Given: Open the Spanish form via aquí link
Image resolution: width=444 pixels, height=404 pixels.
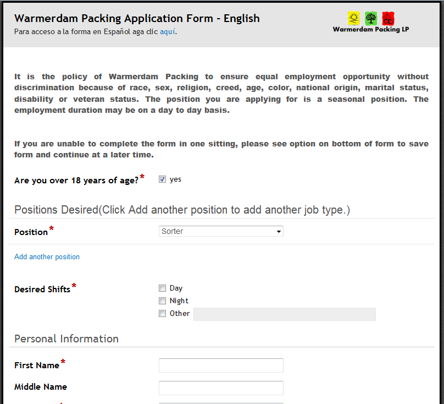Looking at the screenshot, I should click(168, 31).
